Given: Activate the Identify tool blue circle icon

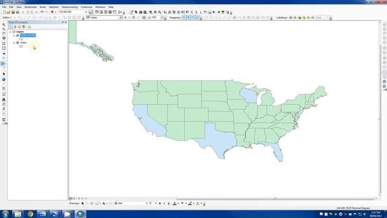Looking at the screenshot, I should [x=4, y=79].
